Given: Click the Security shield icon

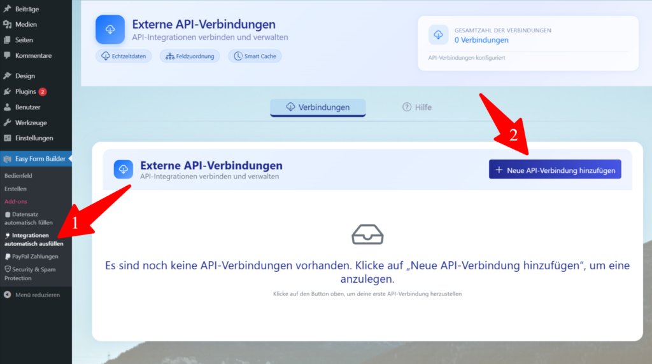Looking at the screenshot, I should pos(8,269).
